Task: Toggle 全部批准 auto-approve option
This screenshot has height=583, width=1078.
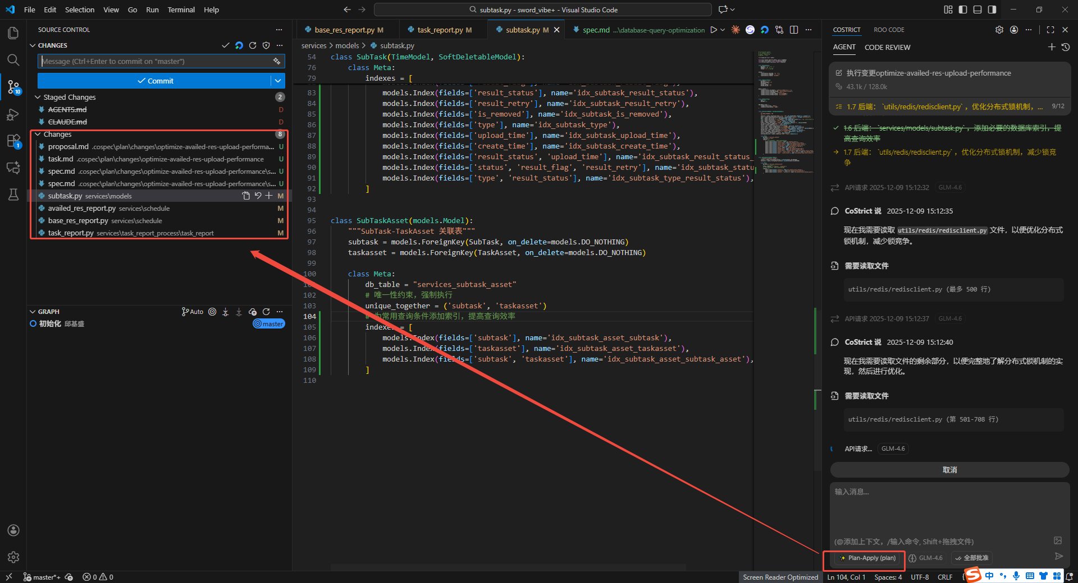Action: point(972,558)
